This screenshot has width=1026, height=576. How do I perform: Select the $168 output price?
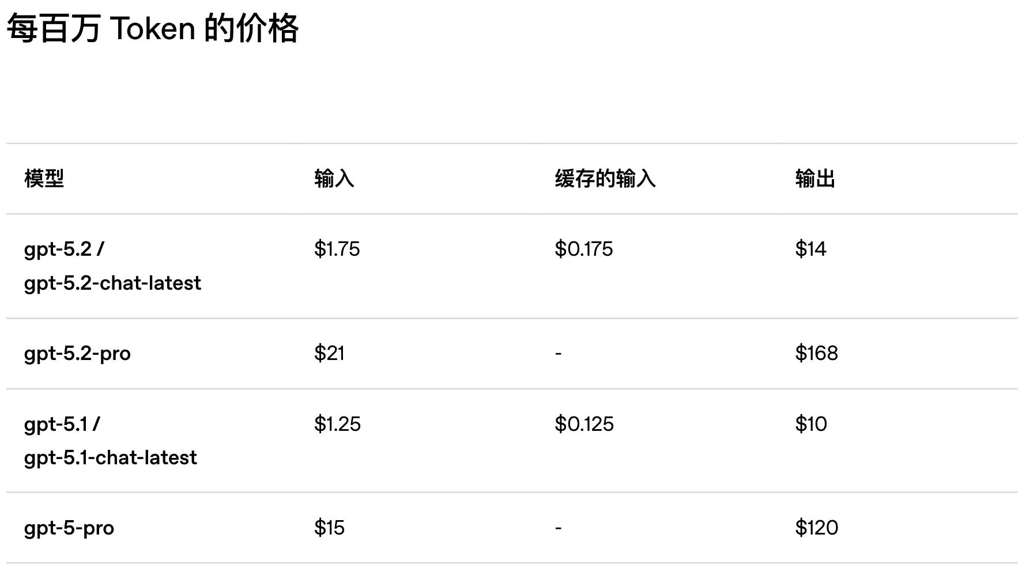coord(816,353)
